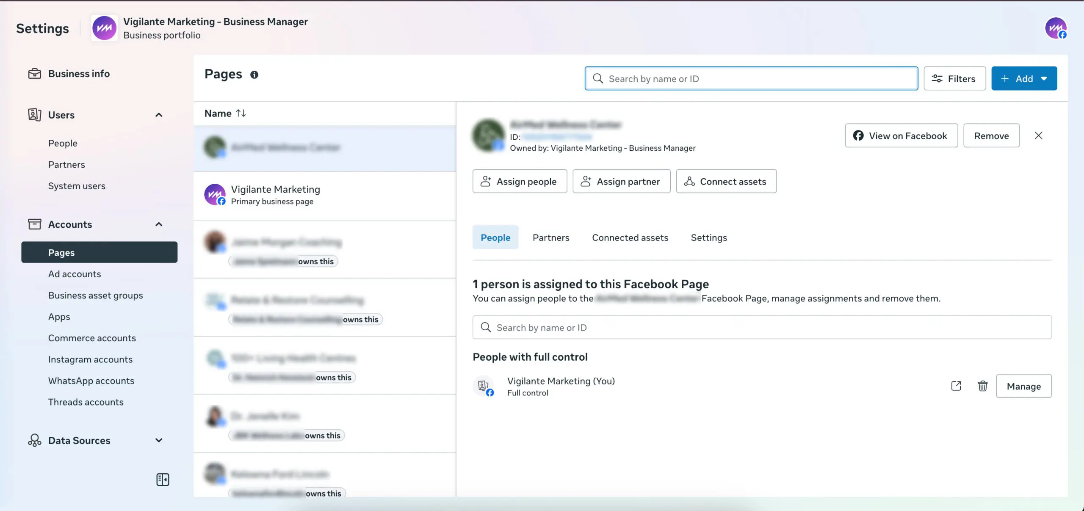Open Ad accounts in sidebar

[75, 274]
